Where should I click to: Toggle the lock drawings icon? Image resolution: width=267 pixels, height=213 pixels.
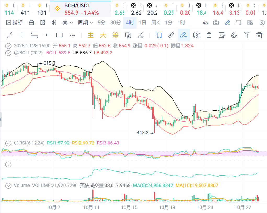209,35
